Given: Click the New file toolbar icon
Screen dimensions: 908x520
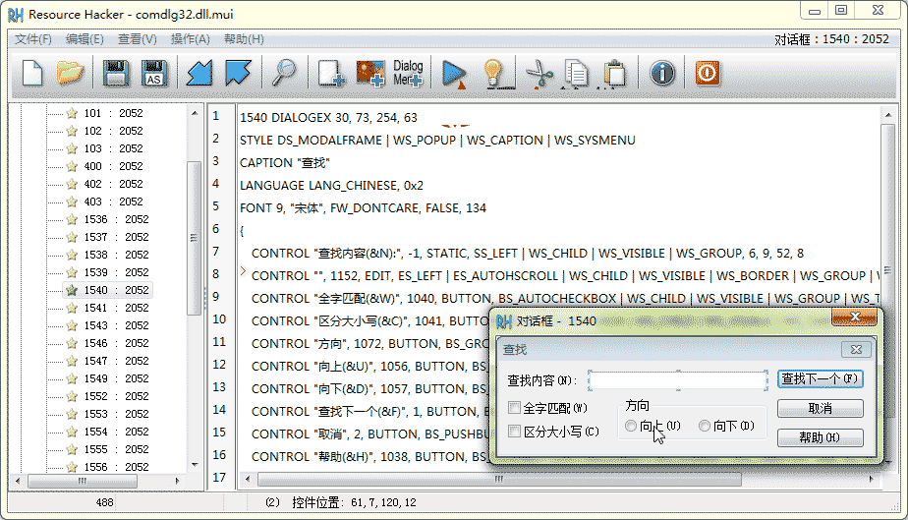Looking at the screenshot, I should (32, 74).
